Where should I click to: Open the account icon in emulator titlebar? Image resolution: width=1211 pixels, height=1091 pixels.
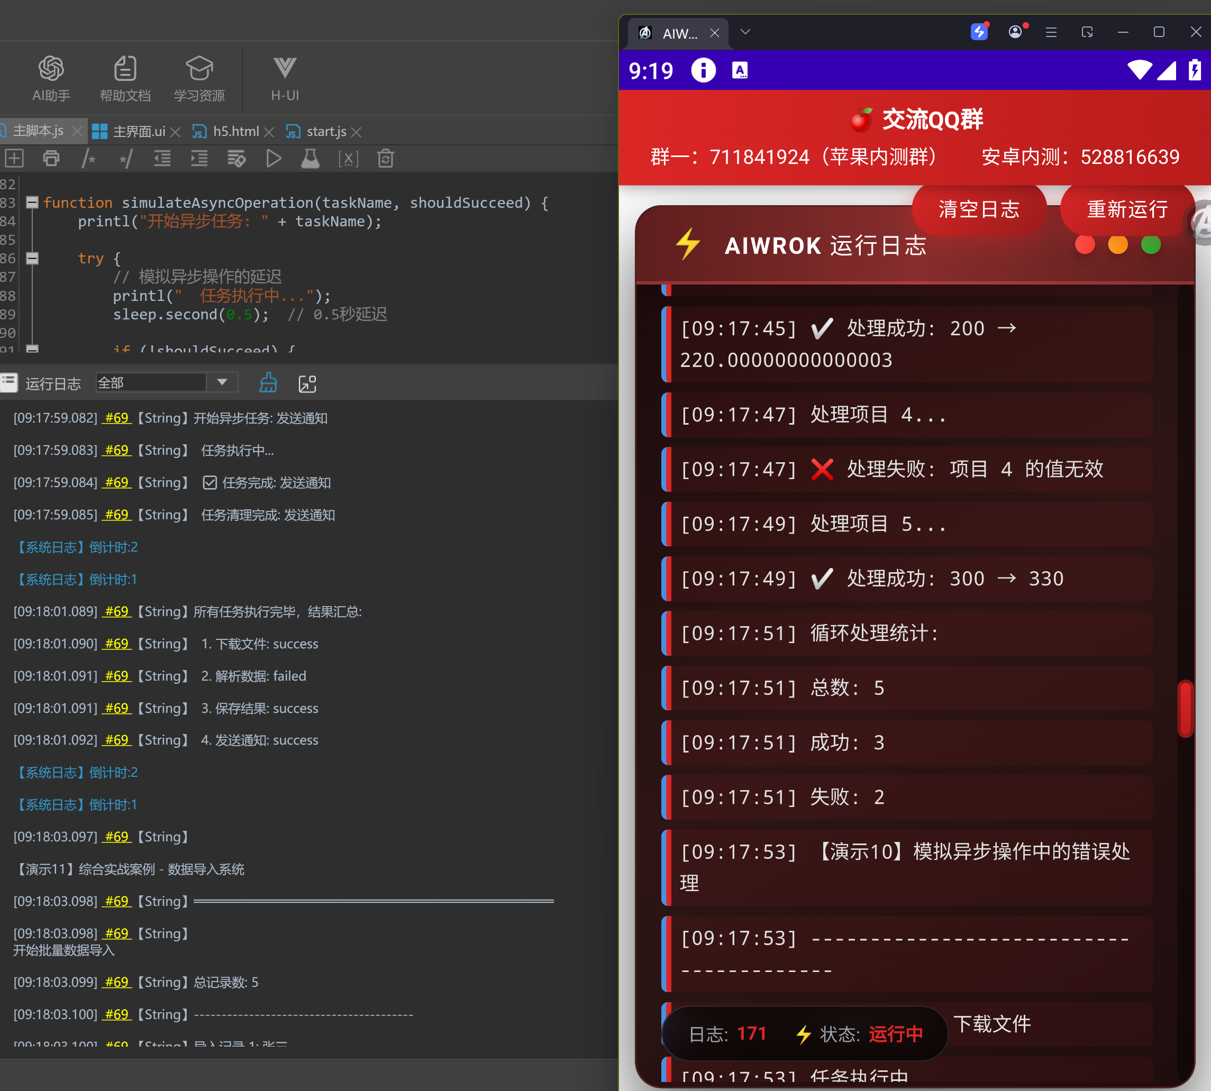click(x=1015, y=32)
